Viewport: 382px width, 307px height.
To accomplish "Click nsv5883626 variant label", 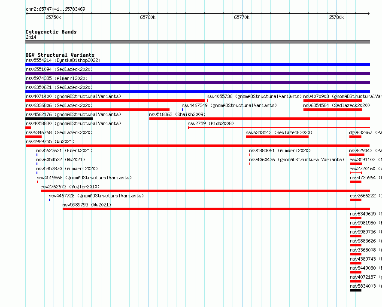I will coord(366,241).
